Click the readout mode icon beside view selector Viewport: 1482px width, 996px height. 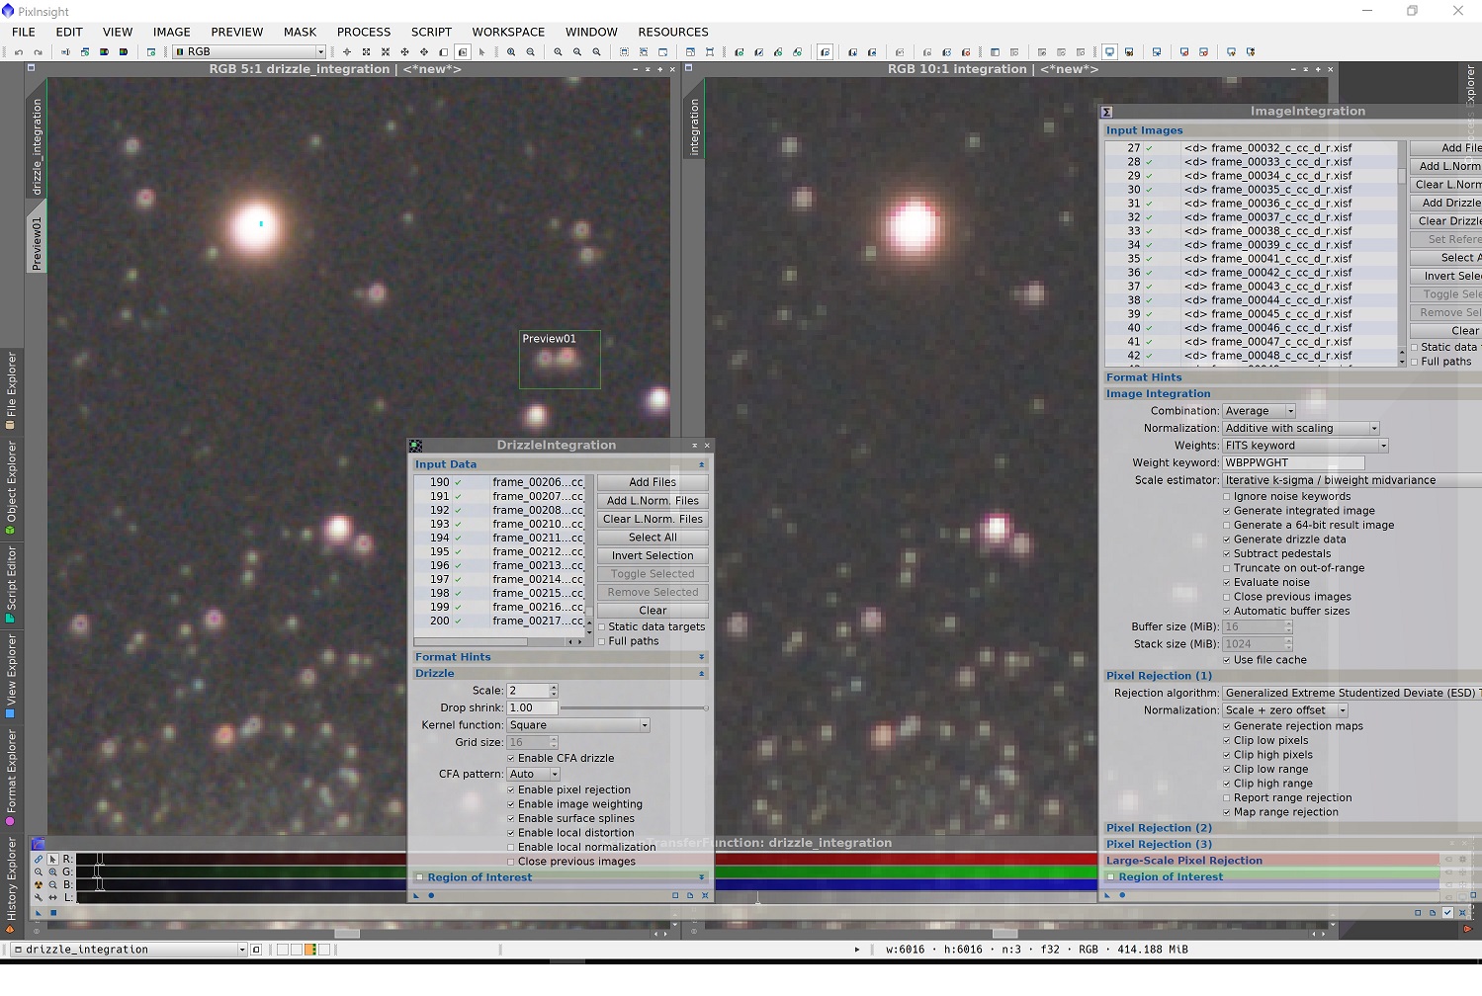pyautogui.click(x=256, y=950)
